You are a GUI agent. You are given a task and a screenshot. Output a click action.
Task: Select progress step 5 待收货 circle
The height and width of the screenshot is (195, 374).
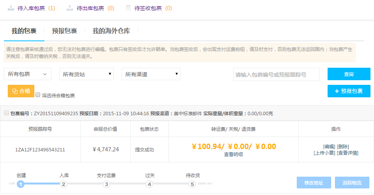[192, 184]
